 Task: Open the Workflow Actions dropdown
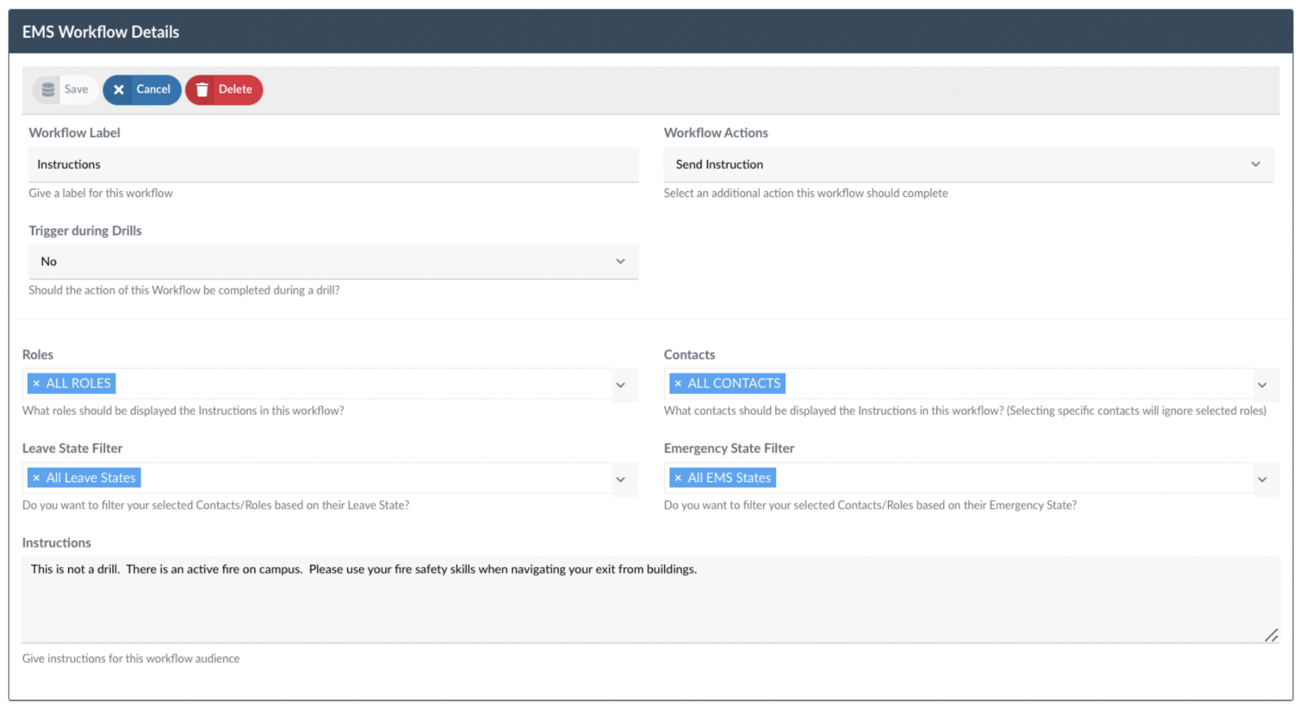[x=1255, y=164]
